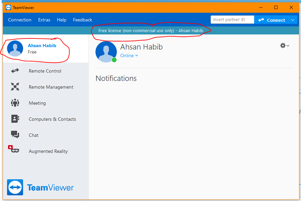
Task: Select Augmented Reality in the sidebar
Action: pos(48,151)
